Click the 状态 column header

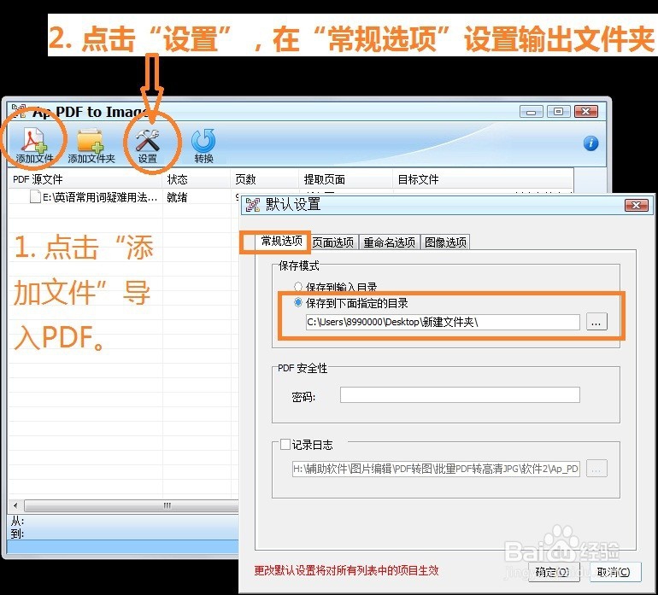click(x=196, y=179)
